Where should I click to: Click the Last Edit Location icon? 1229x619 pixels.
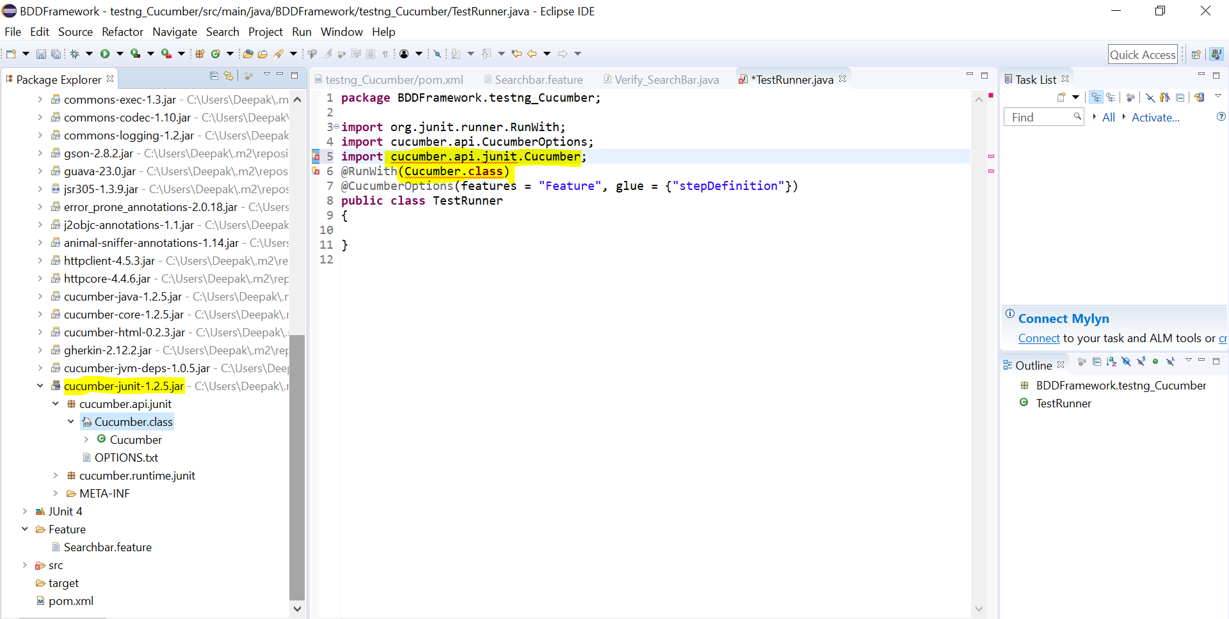[517, 54]
